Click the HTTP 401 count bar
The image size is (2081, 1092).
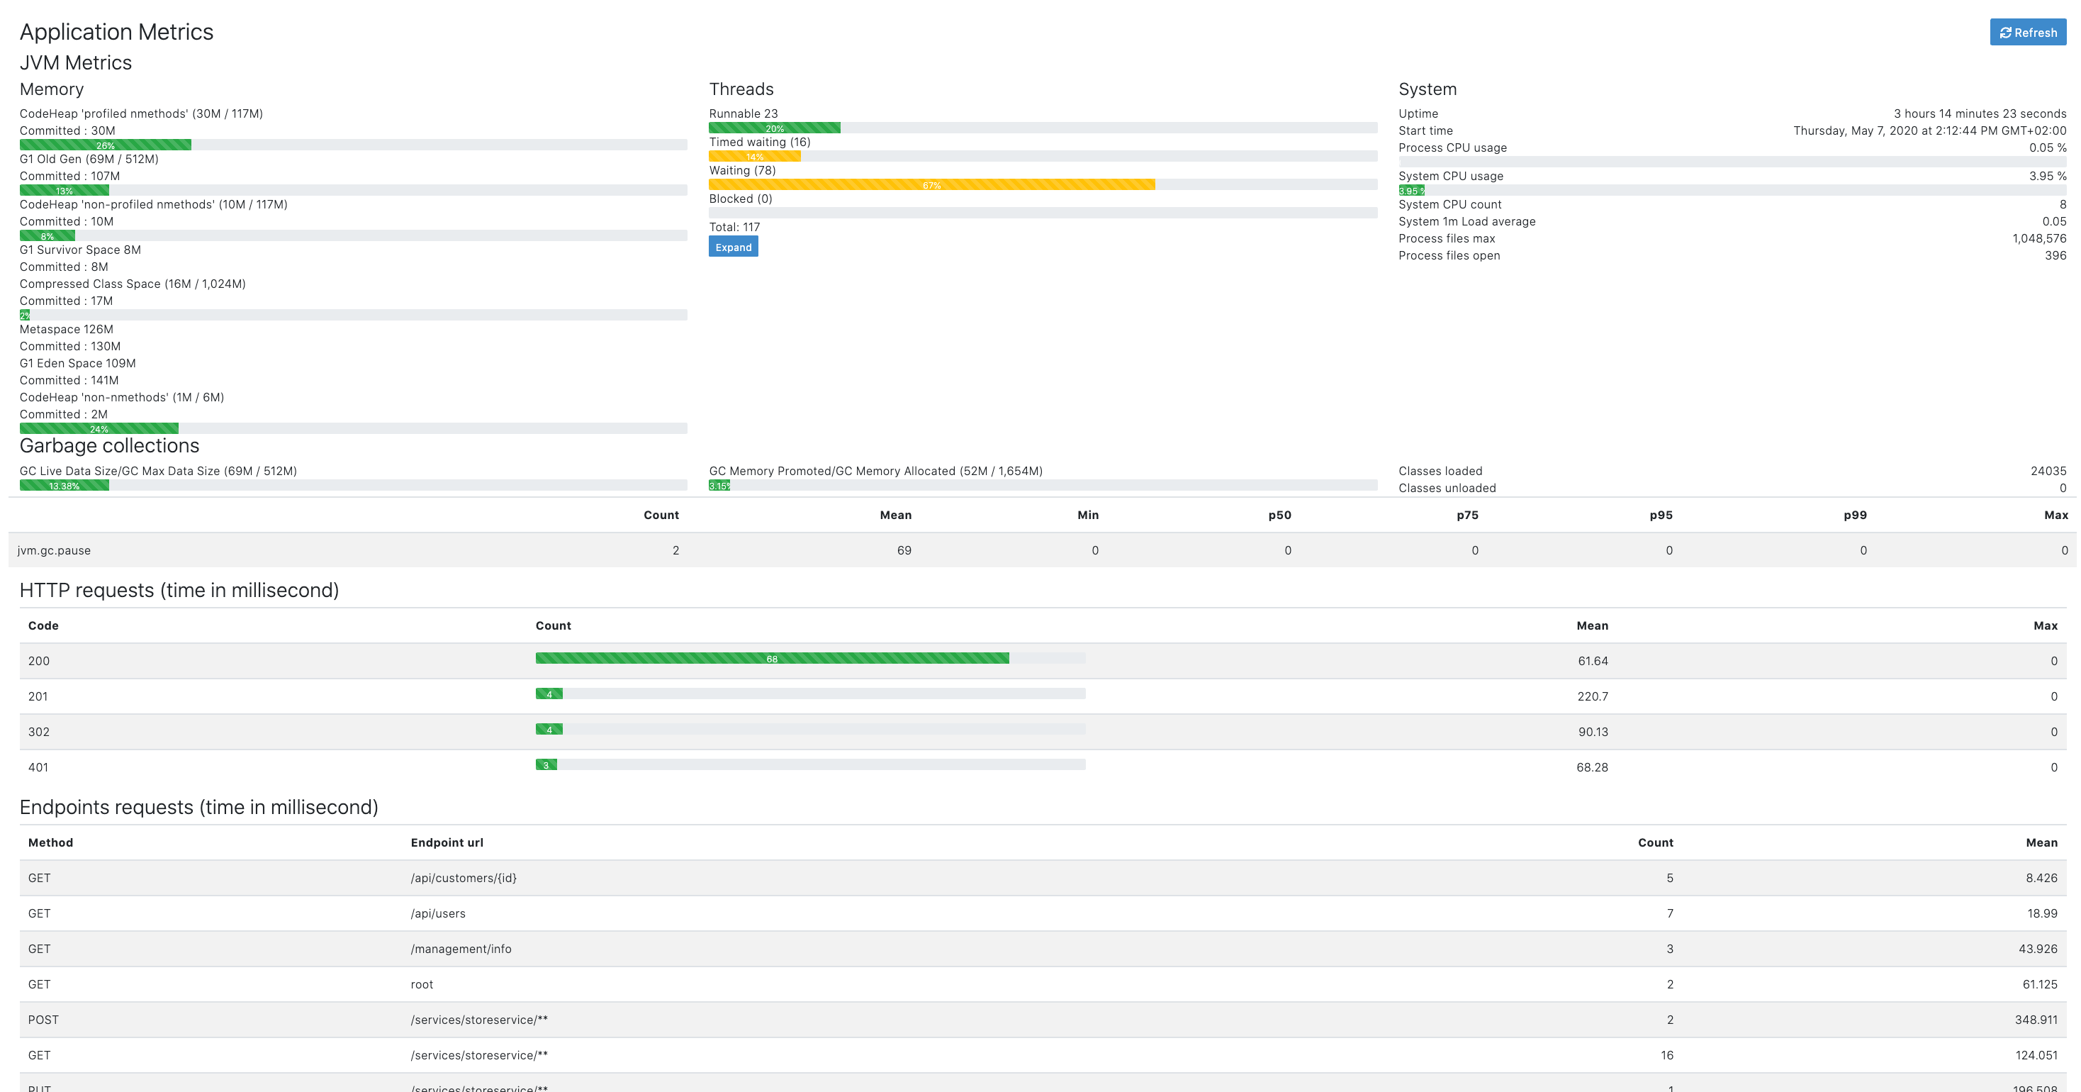click(546, 765)
